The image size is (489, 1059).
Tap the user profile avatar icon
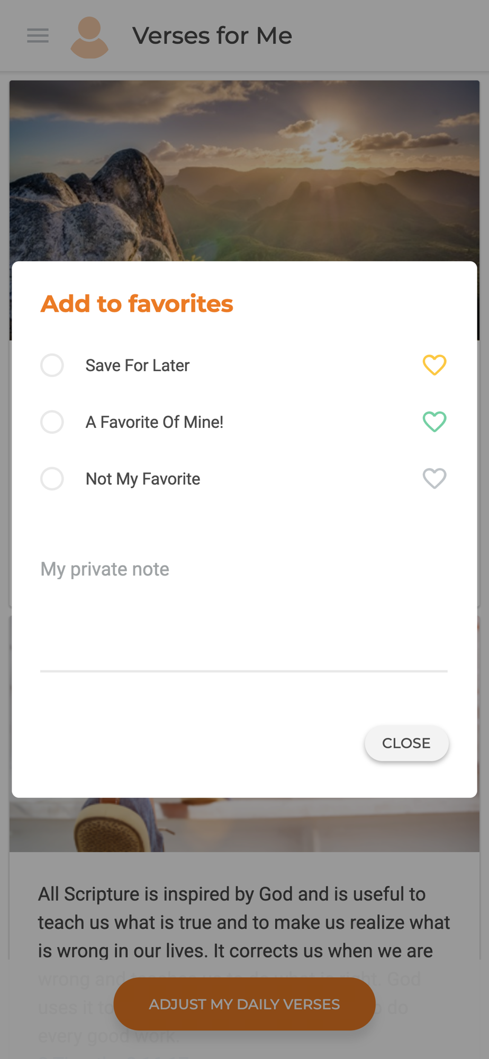click(x=89, y=37)
